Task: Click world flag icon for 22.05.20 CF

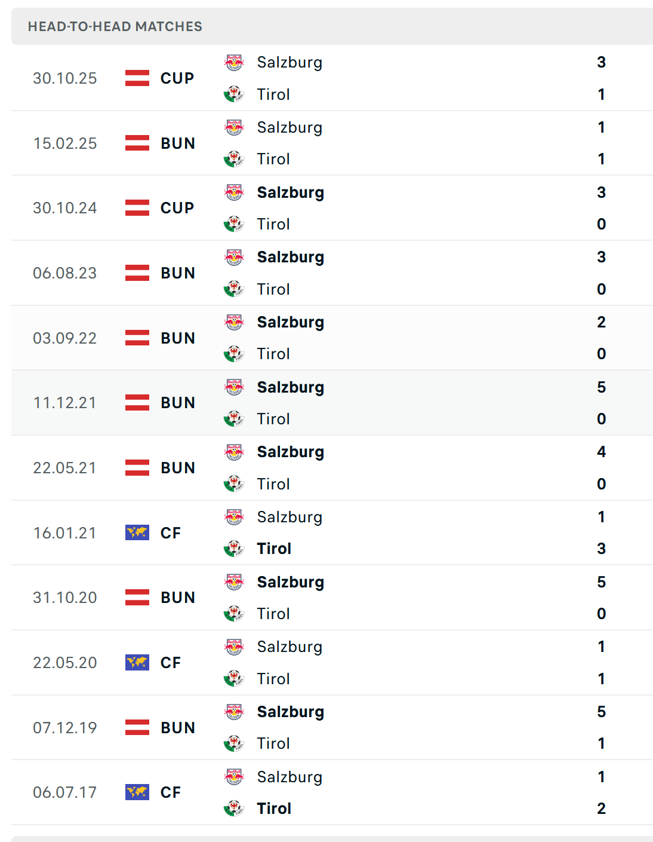Action: tap(137, 663)
